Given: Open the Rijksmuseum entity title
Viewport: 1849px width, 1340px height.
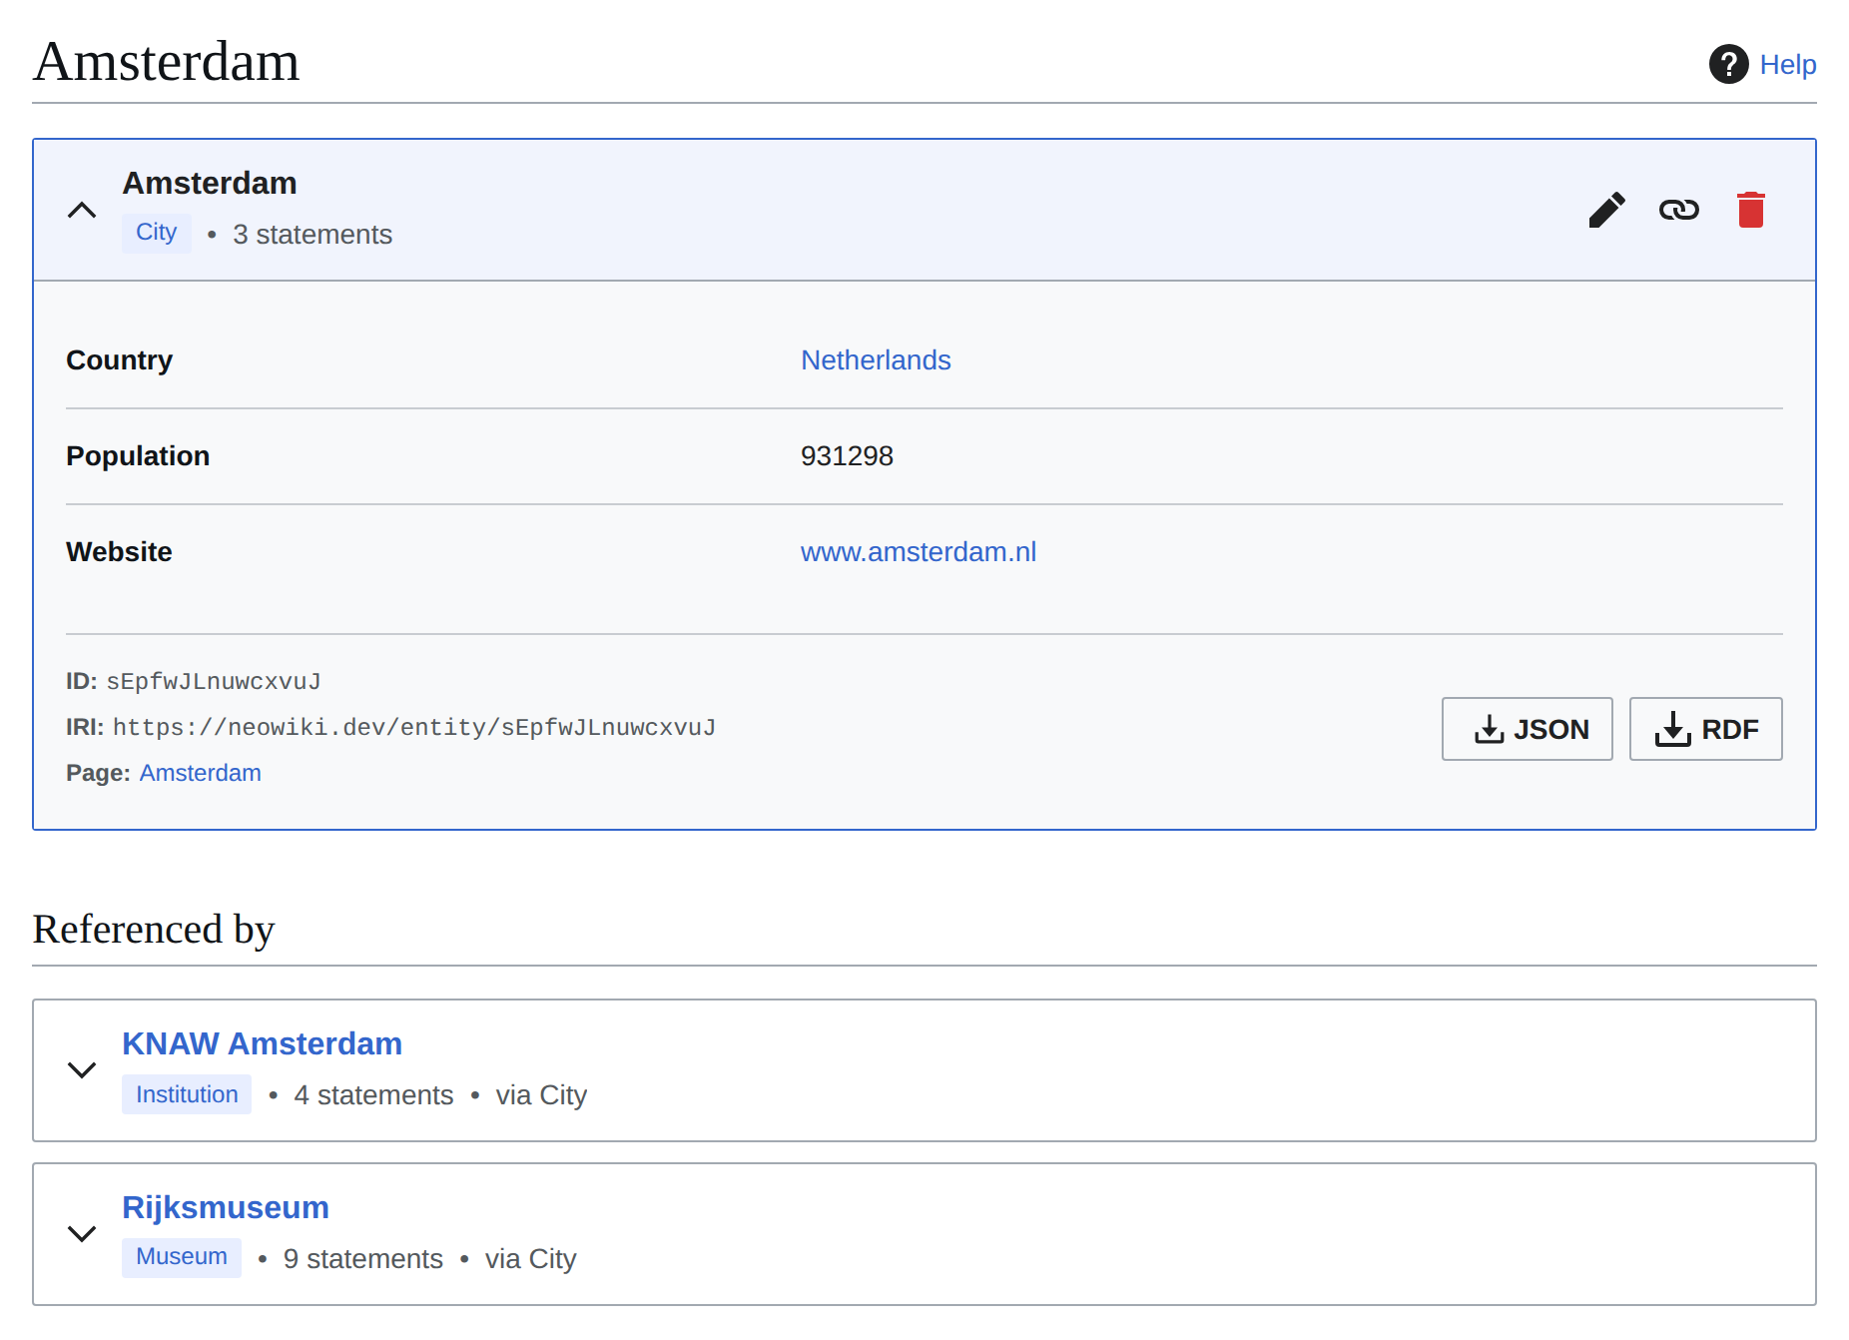Looking at the screenshot, I should click(x=225, y=1207).
